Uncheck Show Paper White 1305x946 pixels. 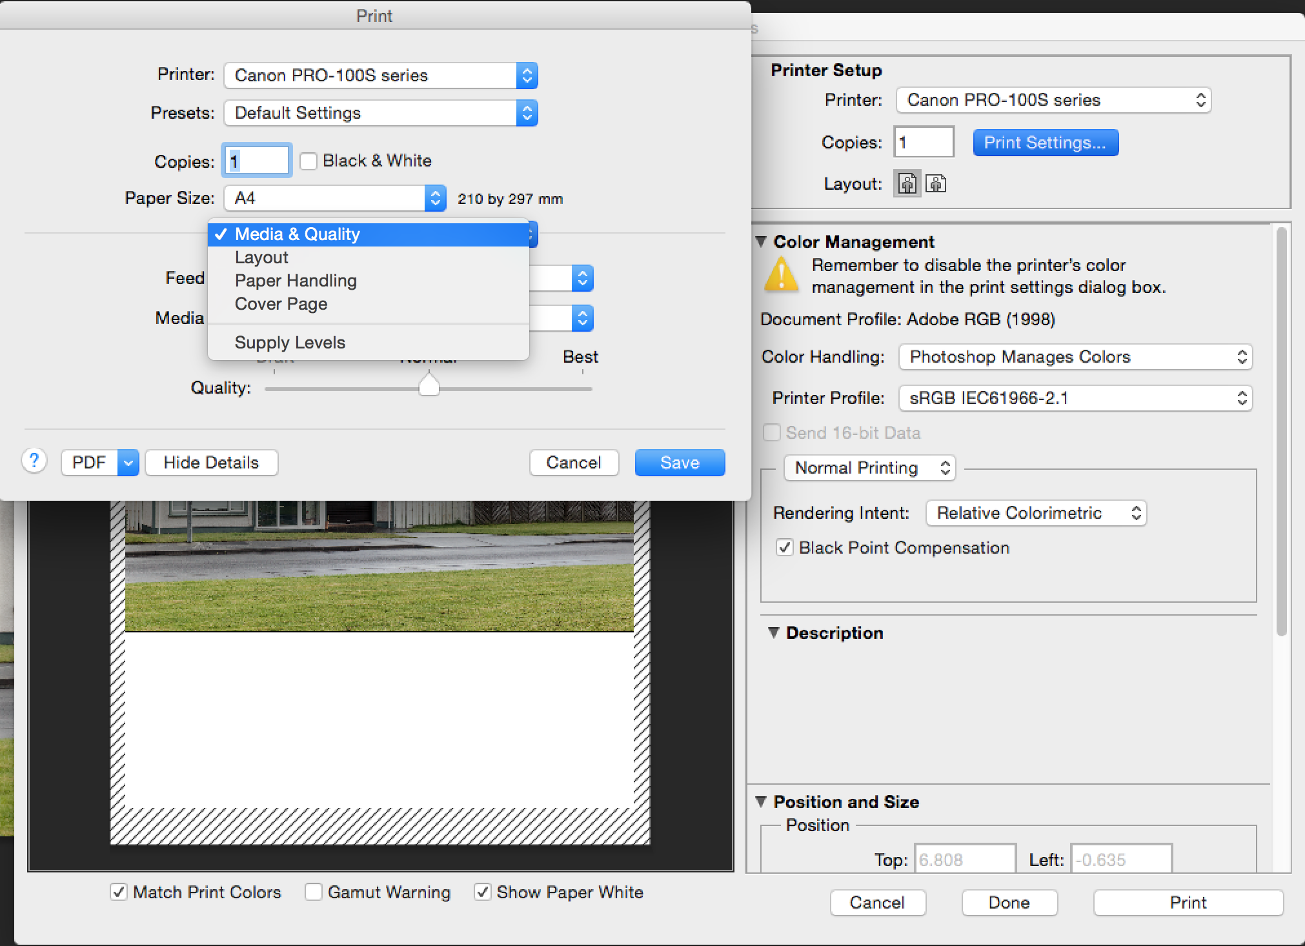click(483, 892)
